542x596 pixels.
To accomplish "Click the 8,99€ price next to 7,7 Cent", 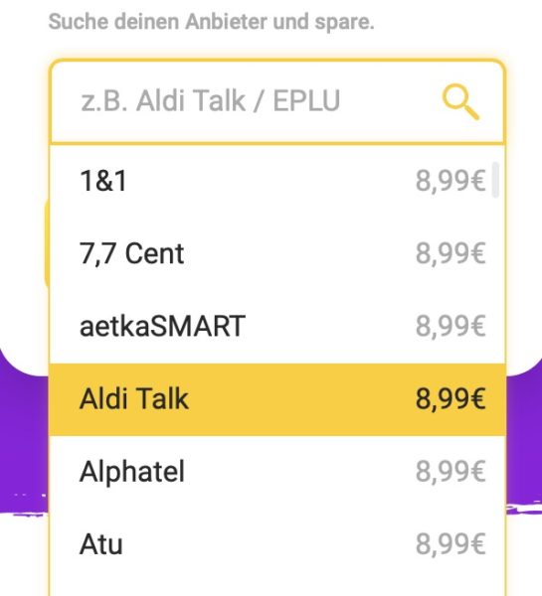I will click(451, 253).
